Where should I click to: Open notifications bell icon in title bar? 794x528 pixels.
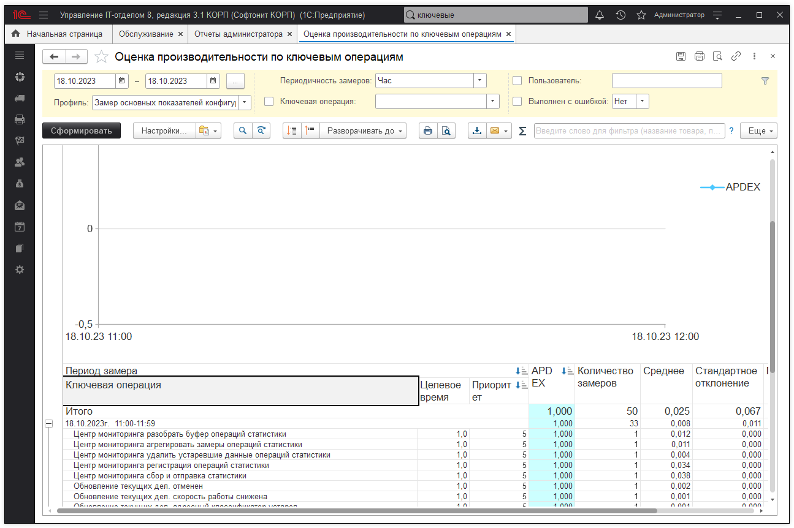600,15
